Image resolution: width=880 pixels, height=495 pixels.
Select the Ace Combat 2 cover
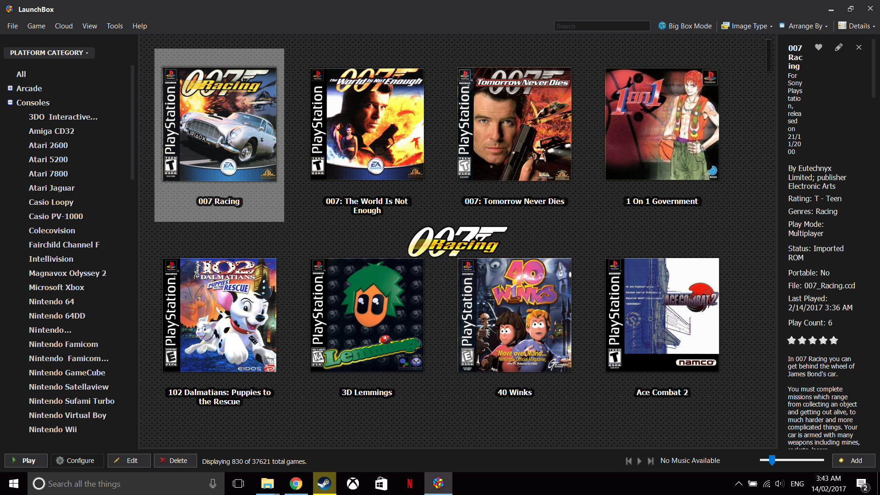[662, 315]
